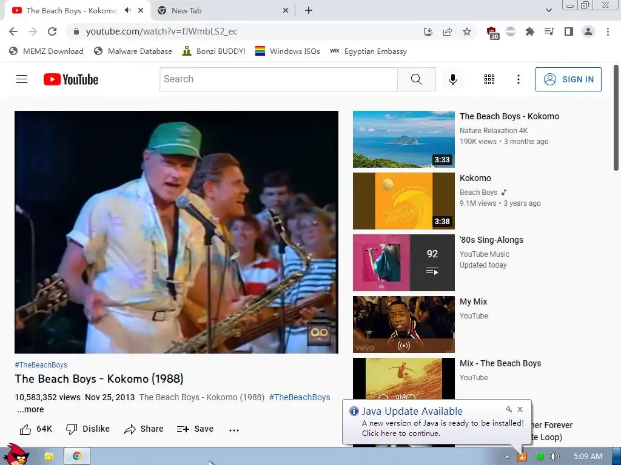Open the Kokomo by Beach Boys video title
This screenshot has height=465, width=621.
pos(475,179)
